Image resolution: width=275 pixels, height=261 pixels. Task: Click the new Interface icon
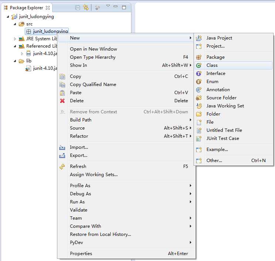point(199,73)
